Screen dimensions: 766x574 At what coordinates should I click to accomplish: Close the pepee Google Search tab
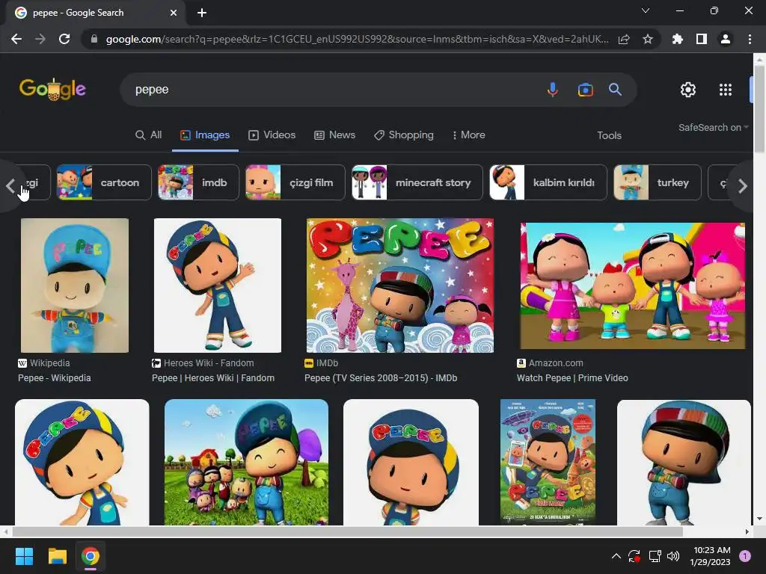click(174, 13)
